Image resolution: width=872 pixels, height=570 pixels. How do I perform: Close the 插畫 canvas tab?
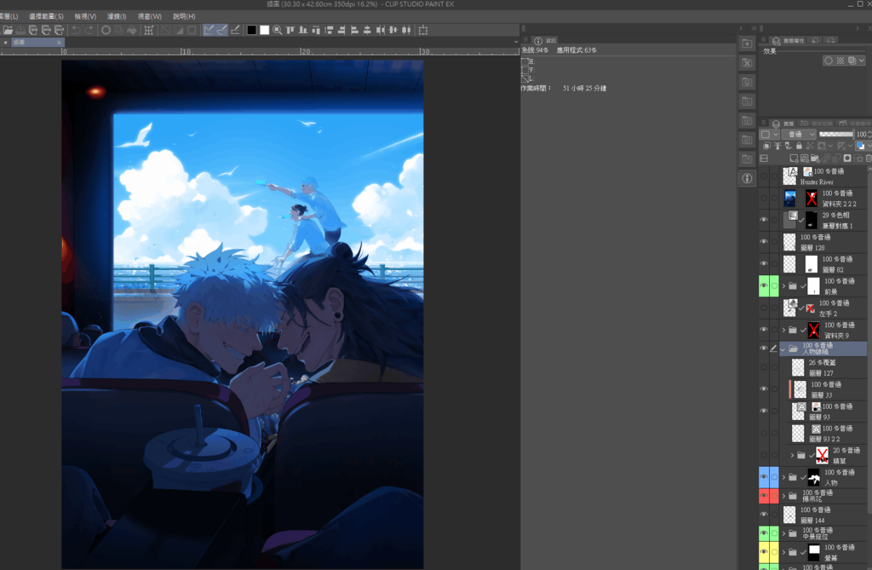(59, 43)
